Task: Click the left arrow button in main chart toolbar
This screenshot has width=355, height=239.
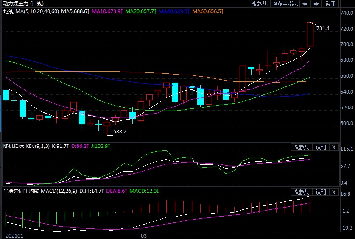Action: tap(305, 4)
